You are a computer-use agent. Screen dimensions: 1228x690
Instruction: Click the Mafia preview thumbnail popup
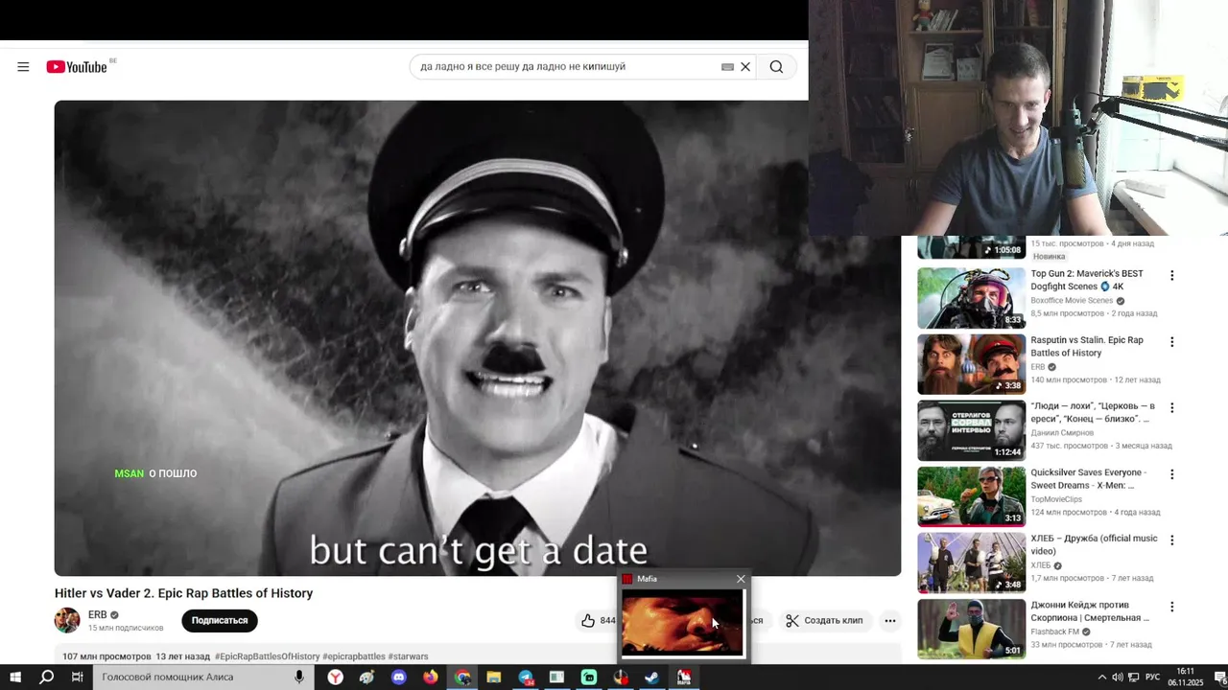tap(682, 623)
